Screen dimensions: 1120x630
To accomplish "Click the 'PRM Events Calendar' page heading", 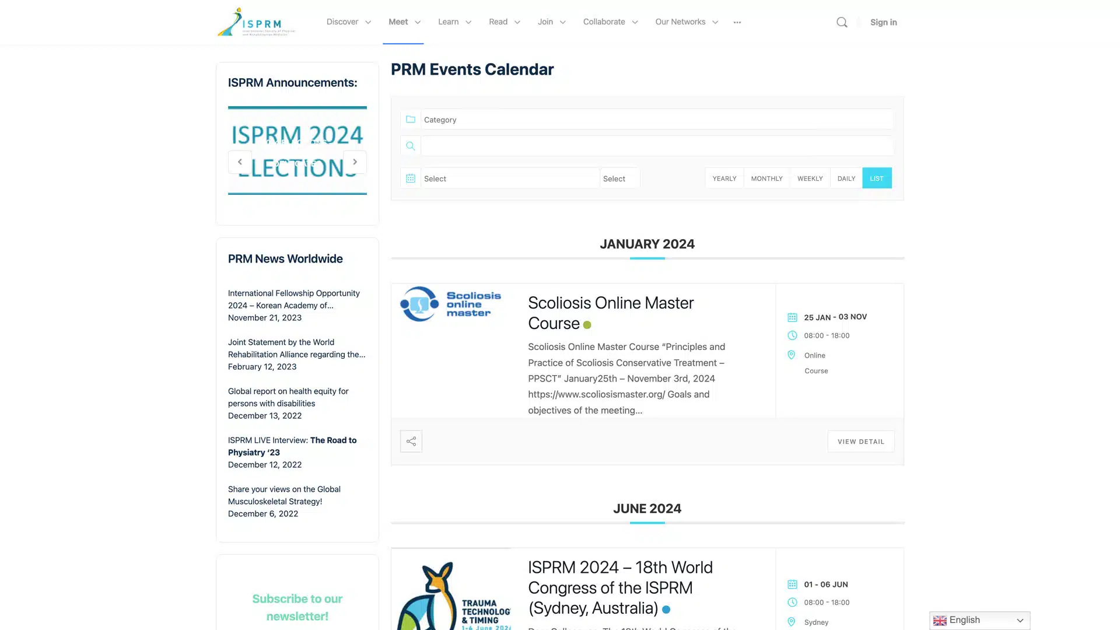I will tap(473, 69).
